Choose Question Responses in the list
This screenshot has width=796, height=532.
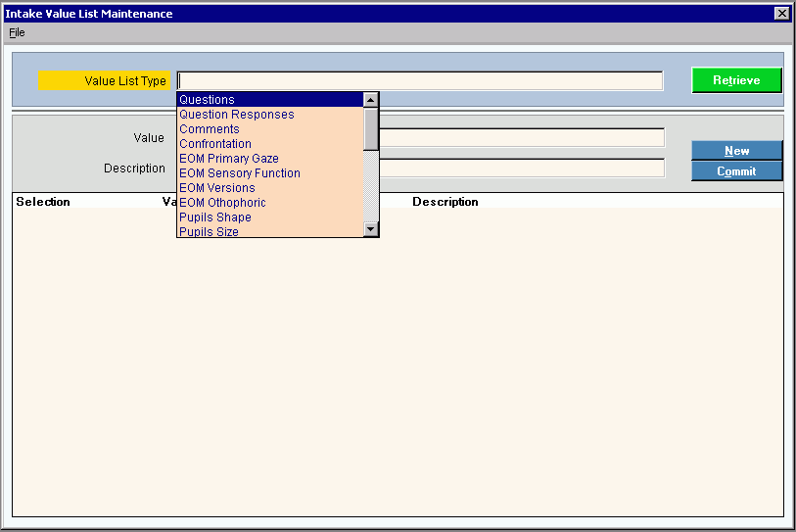pos(236,115)
